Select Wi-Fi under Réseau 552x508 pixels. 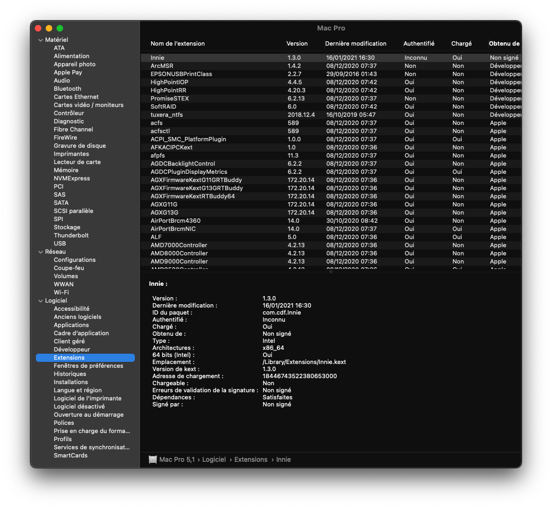61,292
